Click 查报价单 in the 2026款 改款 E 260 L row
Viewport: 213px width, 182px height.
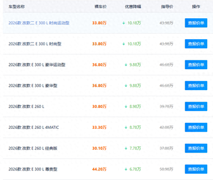tap(196, 106)
